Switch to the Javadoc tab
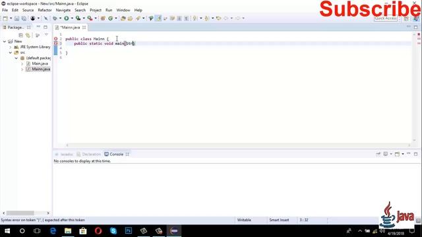 point(64,154)
